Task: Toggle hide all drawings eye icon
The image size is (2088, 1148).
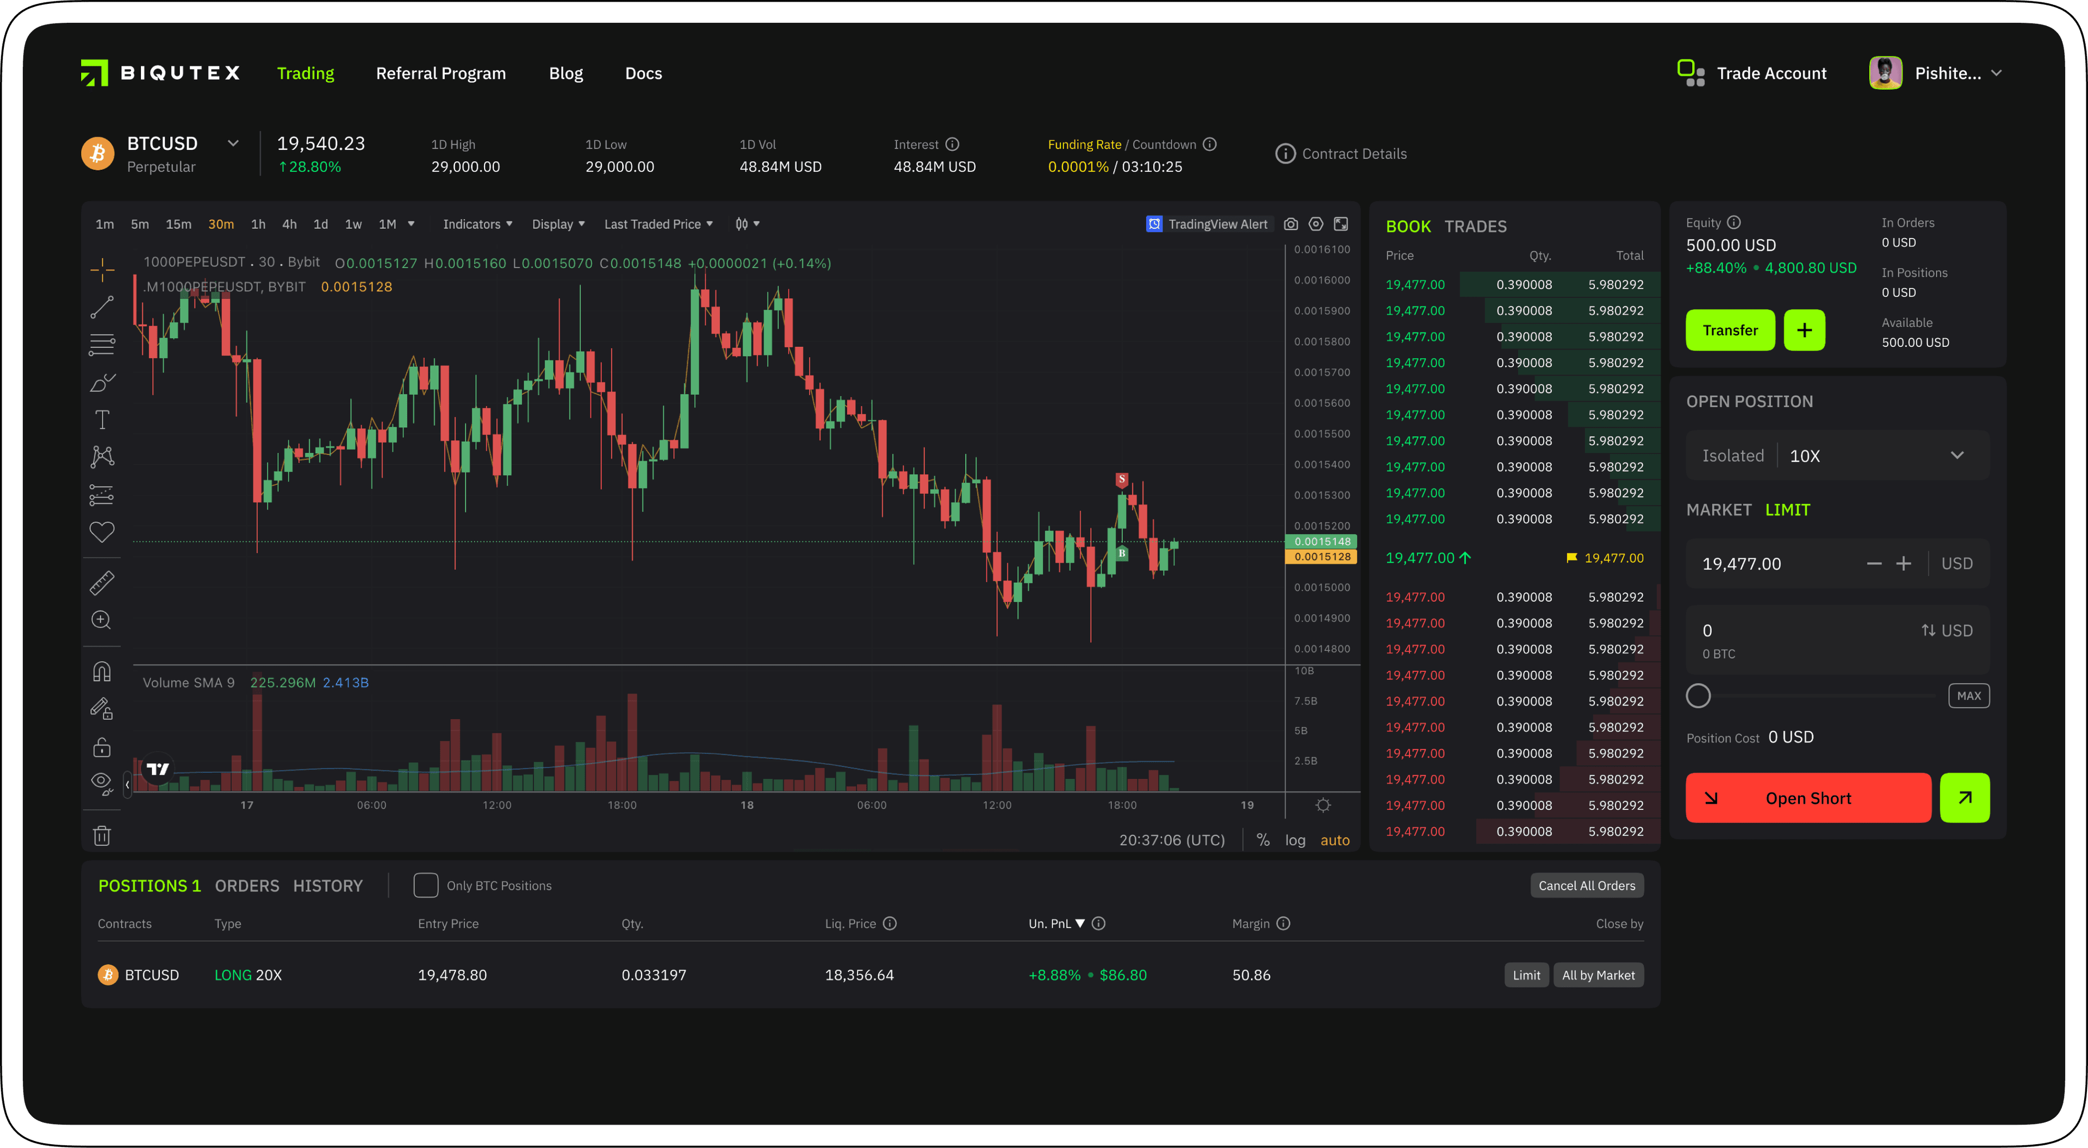Action: tap(102, 783)
